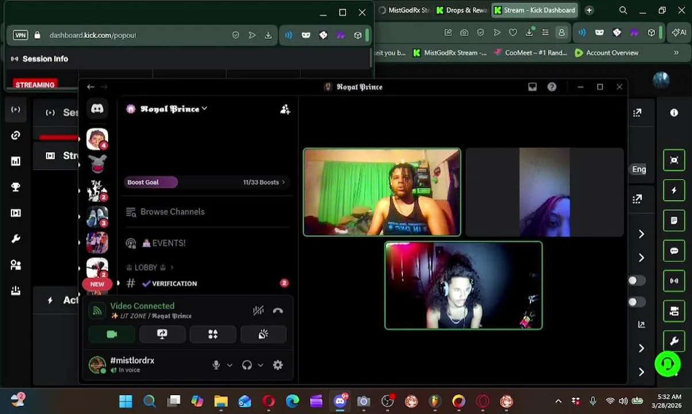Open server with 3 notifications badge
The image size is (692, 414).
coord(97,217)
